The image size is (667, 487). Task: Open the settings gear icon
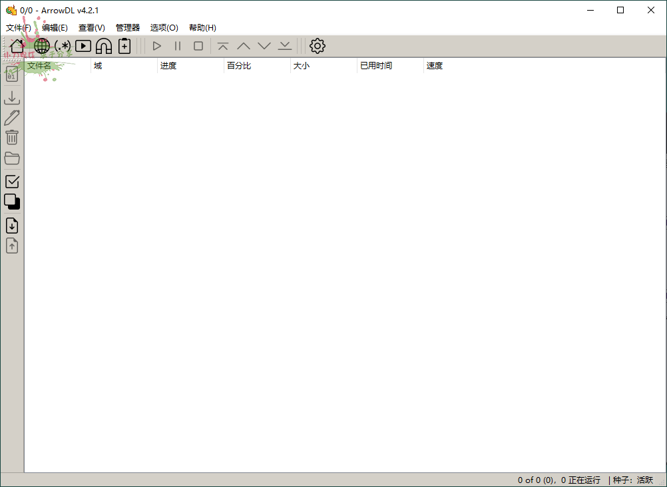tap(318, 46)
